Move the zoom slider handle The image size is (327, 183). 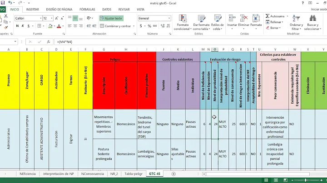click(x=306, y=180)
